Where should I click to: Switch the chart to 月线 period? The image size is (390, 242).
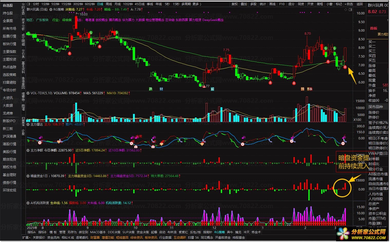118,4
